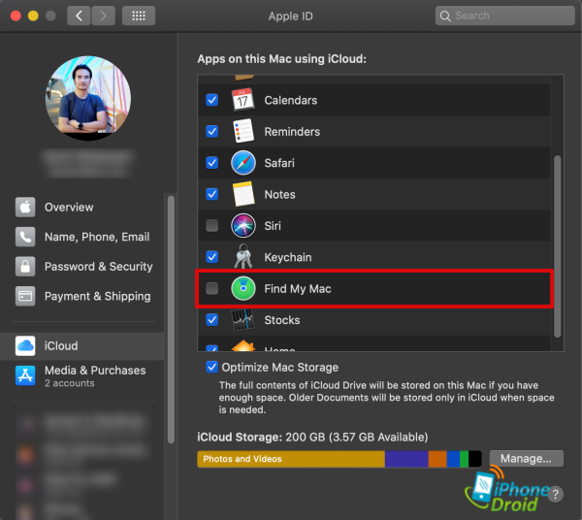Image resolution: width=582 pixels, height=520 pixels.
Task: Show all preferences grid button
Action: (138, 16)
